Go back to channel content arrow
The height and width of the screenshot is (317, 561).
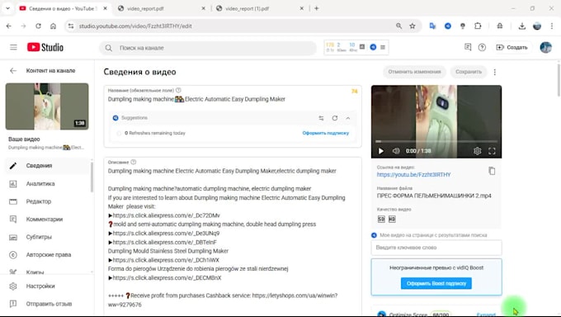(x=13, y=71)
